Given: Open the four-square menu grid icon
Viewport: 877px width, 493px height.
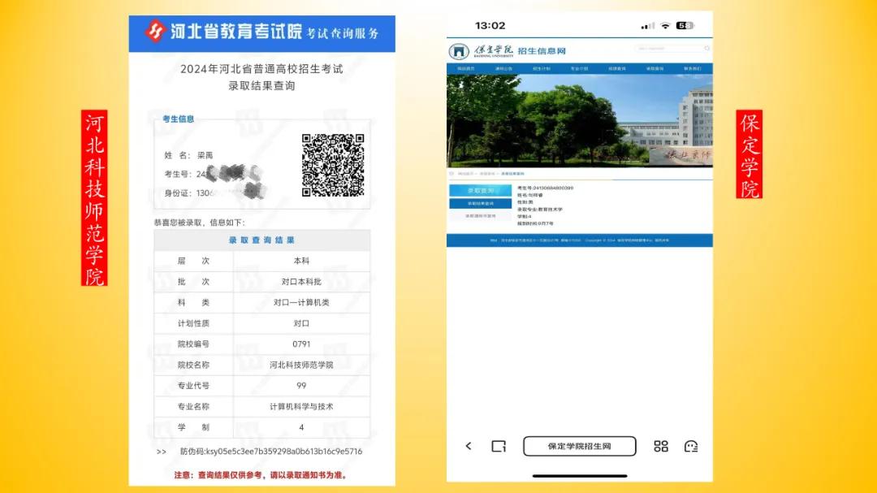Looking at the screenshot, I should (660, 446).
